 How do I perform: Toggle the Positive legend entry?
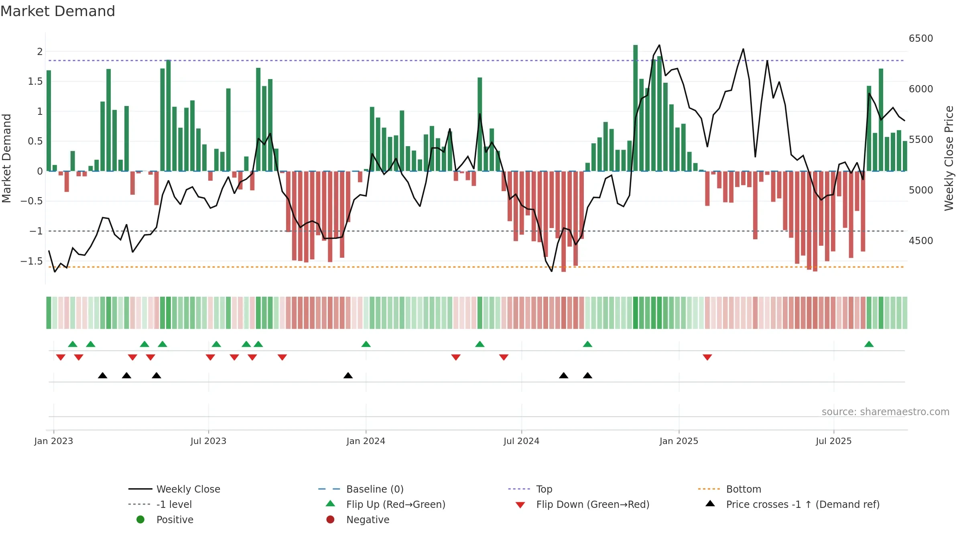click(165, 520)
